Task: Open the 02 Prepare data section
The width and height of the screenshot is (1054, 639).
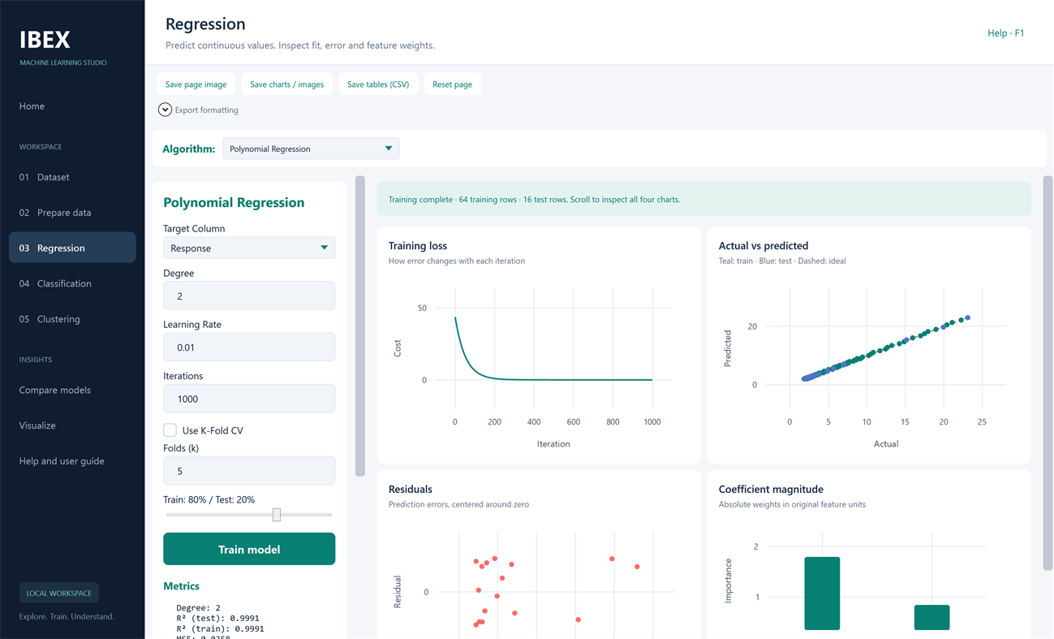Action: tap(72, 213)
